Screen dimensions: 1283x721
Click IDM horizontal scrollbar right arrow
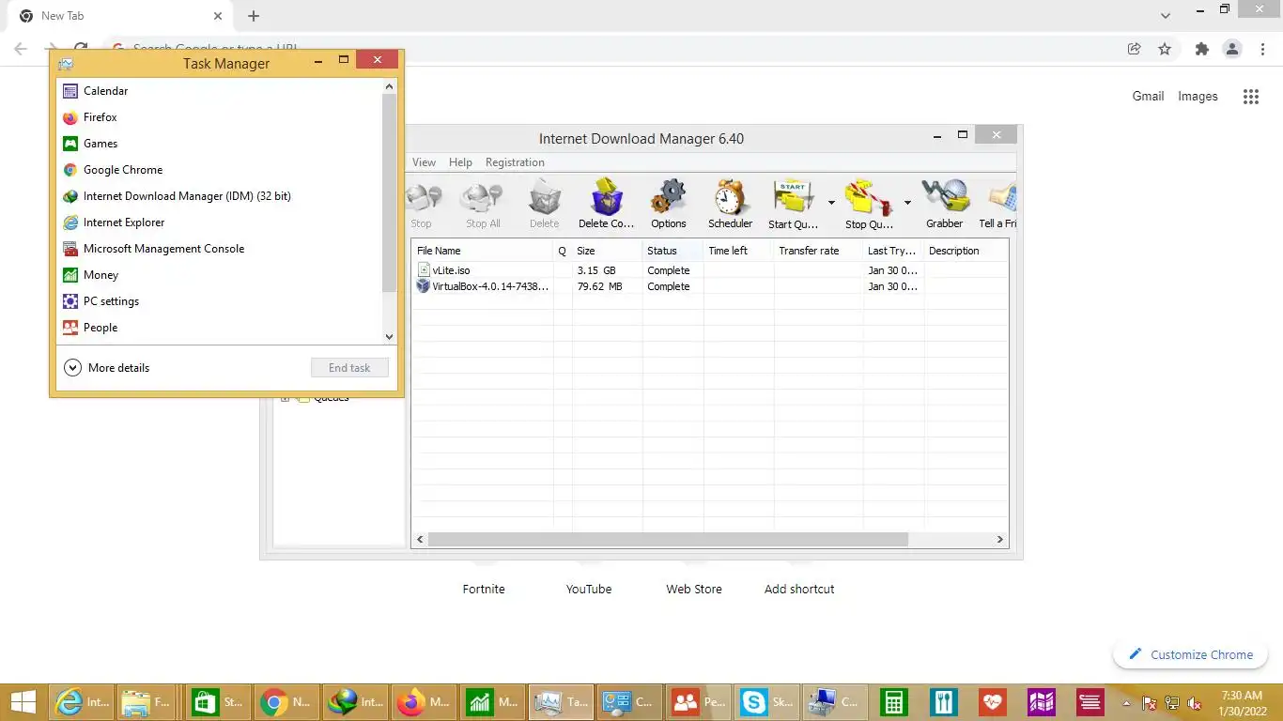click(x=999, y=540)
